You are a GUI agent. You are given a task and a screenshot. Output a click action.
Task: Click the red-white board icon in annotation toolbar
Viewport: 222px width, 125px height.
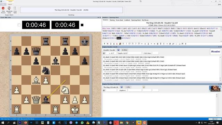tap(120, 44)
